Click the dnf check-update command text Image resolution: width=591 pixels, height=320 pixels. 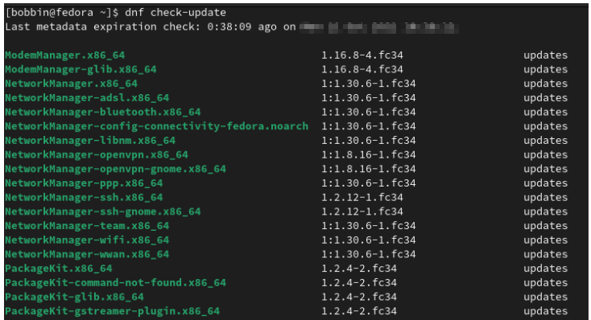(176, 13)
